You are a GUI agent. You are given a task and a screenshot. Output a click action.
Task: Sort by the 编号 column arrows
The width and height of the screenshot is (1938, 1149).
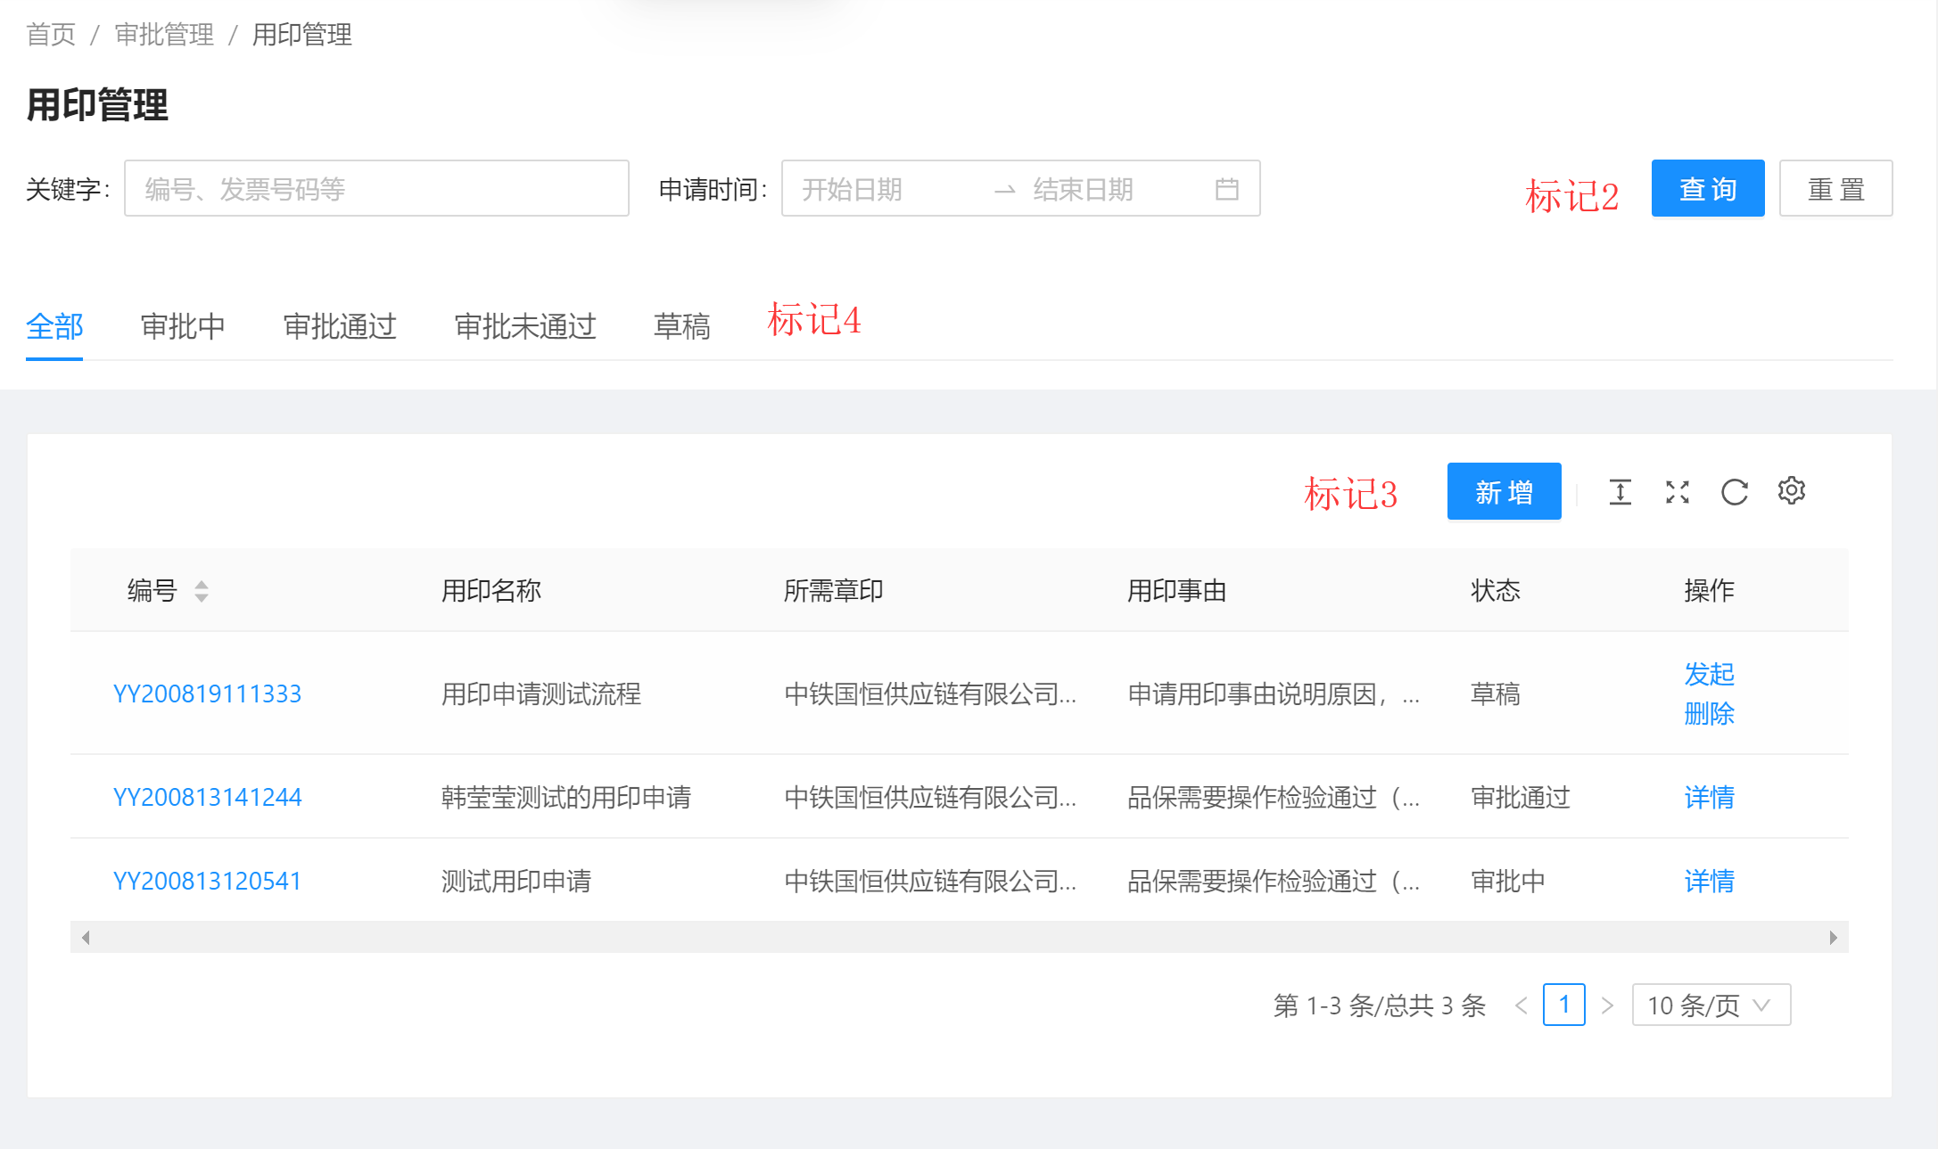pos(202,591)
